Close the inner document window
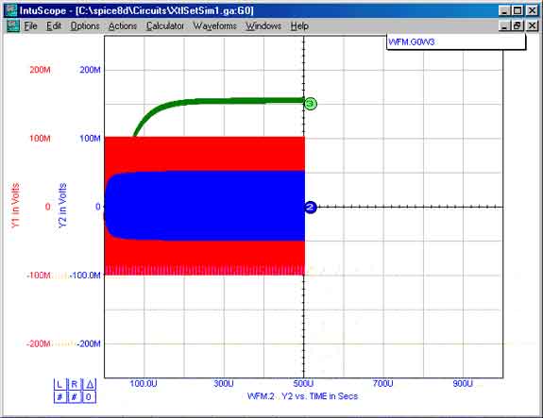This screenshot has height=418, width=543. [x=532, y=26]
